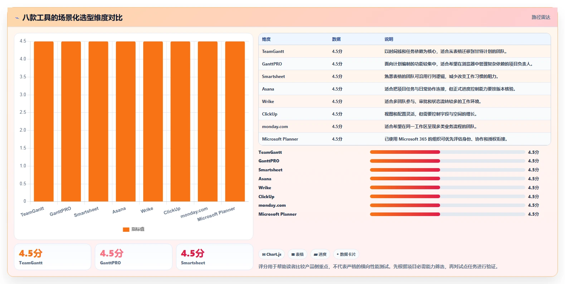Screen dimensions: 565x284
Task: Click the Wrike bar in chart
Action: pyautogui.click(x=153, y=121)
